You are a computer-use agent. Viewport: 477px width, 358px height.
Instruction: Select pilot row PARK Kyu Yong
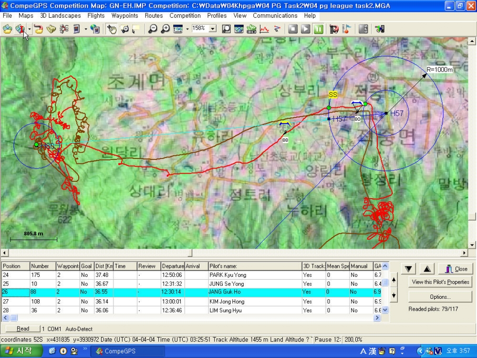pyautogui.click(x=191, y=275)
